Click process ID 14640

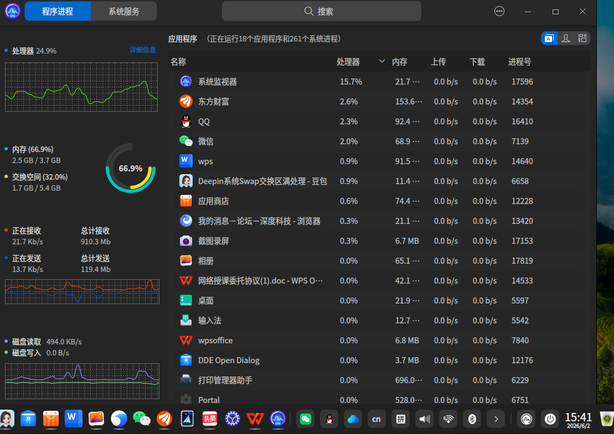click(x=522, y=161)
